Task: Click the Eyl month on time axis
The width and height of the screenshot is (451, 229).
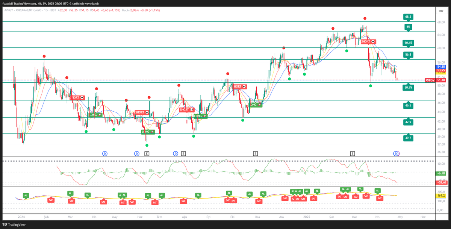Action: tap(209, 217)
